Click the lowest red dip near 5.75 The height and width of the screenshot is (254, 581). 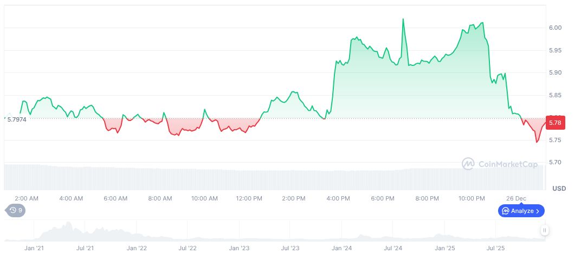pyautogui.click(x=537, y=142)
